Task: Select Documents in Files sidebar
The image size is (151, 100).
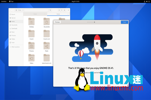Action: click(16, 25)
